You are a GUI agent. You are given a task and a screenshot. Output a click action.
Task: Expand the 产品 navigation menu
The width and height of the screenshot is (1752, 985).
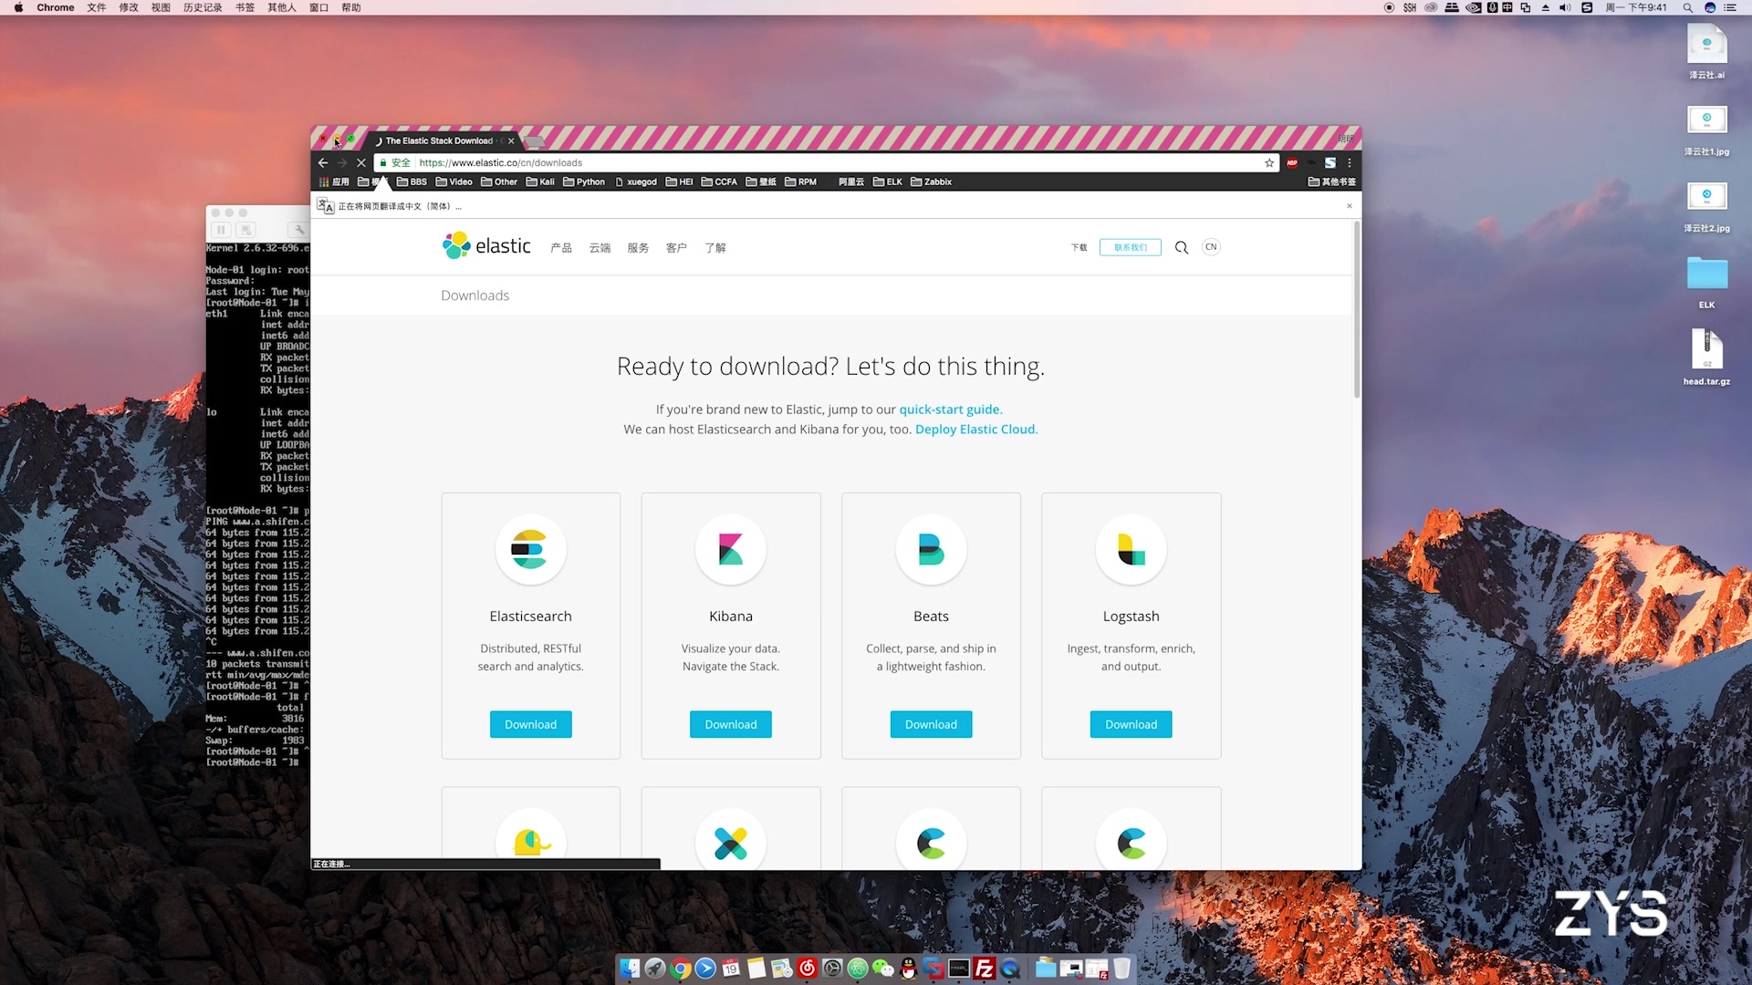pyautogui.click(x=561, y=246)
